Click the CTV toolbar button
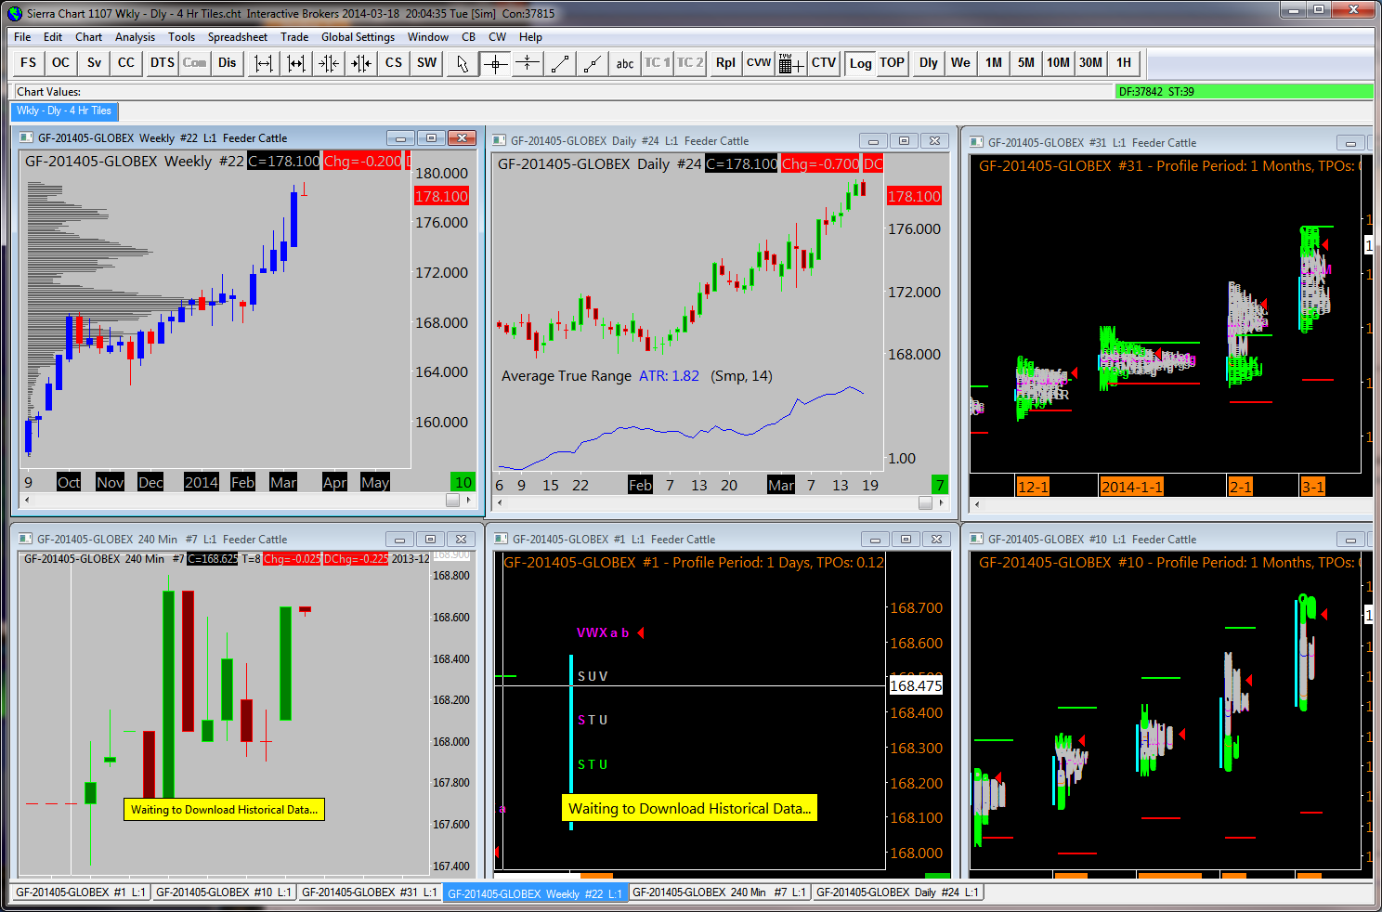Viewport: 1382px width, 912px height. point(824,63)
